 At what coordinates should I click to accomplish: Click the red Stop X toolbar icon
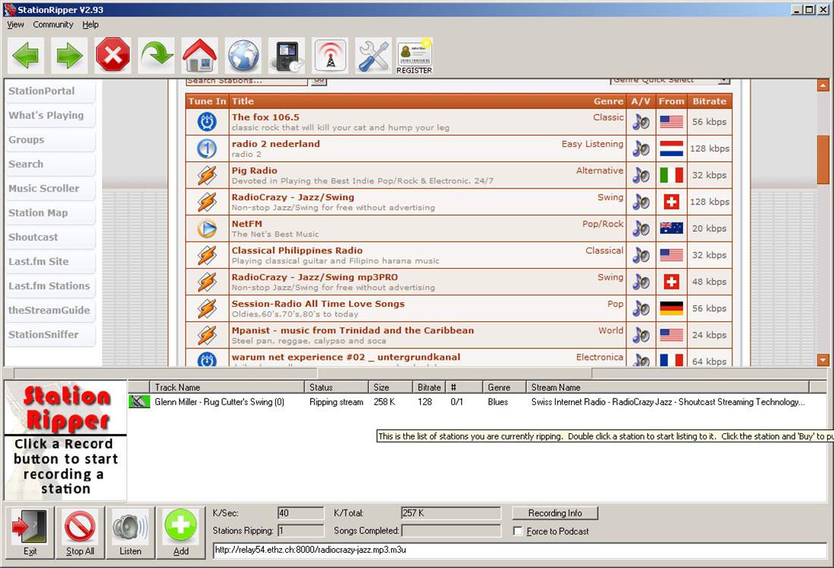coord(113,55)
